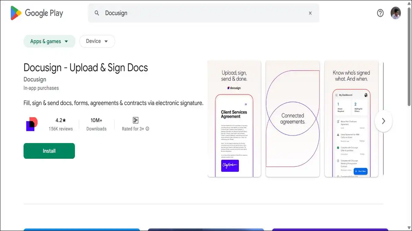Click the 4.2 star rating
Viewport: 412px width, 231px height.
pyautogui.click(x=60, y=120)
